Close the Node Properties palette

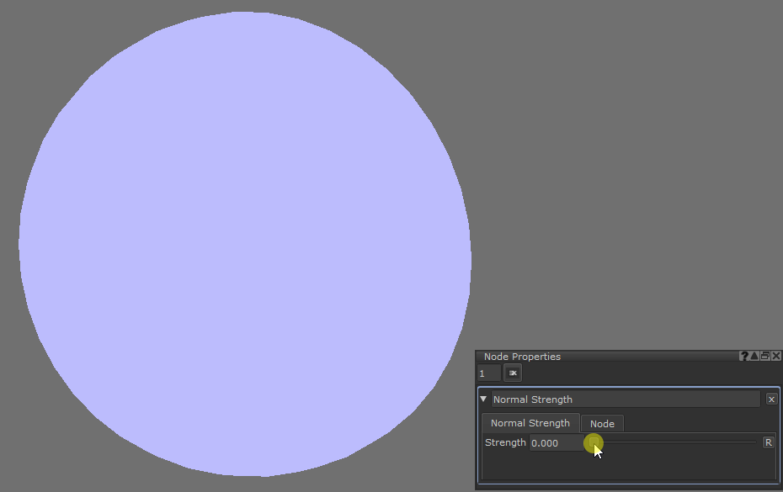click(x=776, y=357)
